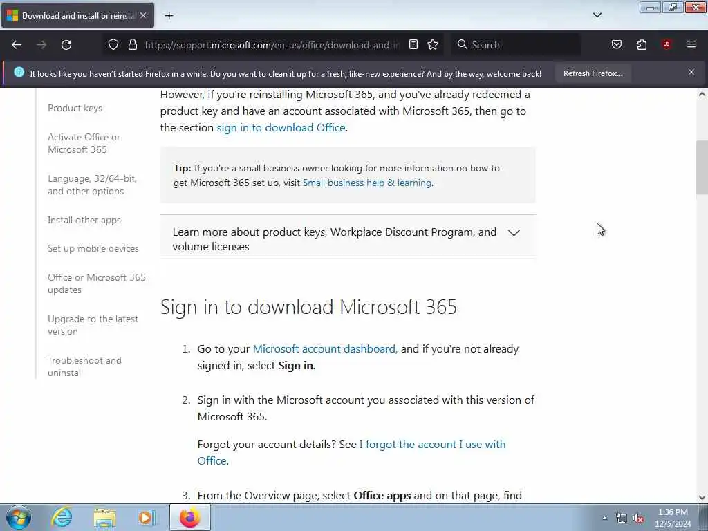Viewport: 708px width, 531px height.
Task: Click the Refresh Firefox button
Action: [593, 73]
